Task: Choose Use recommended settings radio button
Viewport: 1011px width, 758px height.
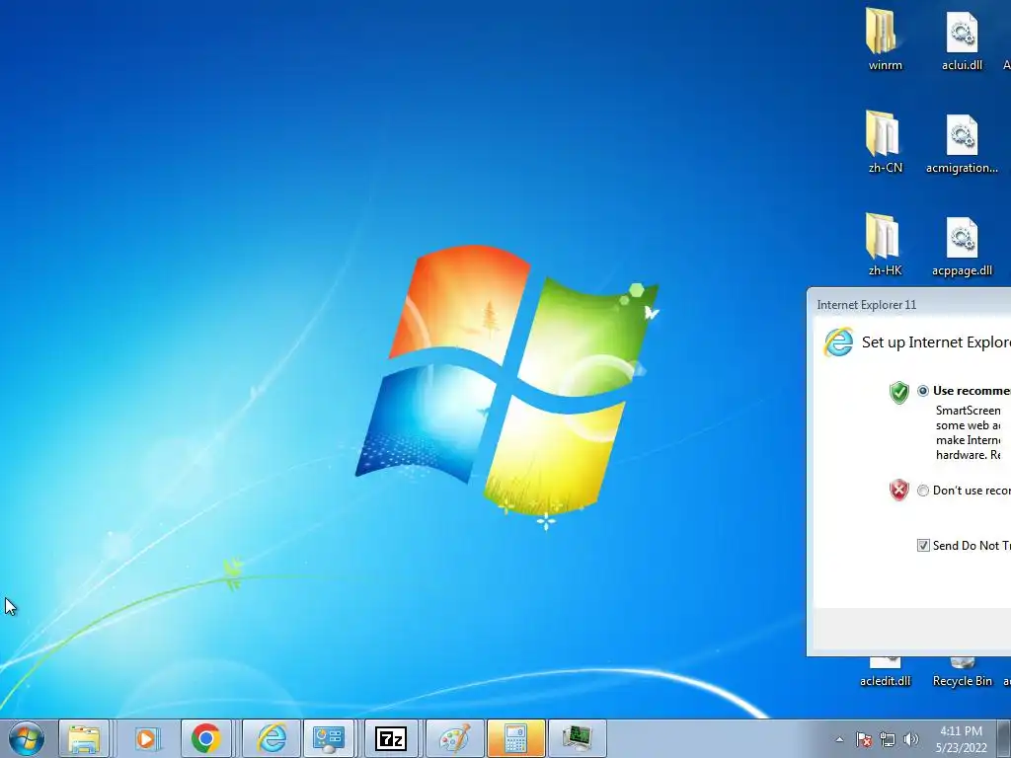Action: (x=923, y=391)
